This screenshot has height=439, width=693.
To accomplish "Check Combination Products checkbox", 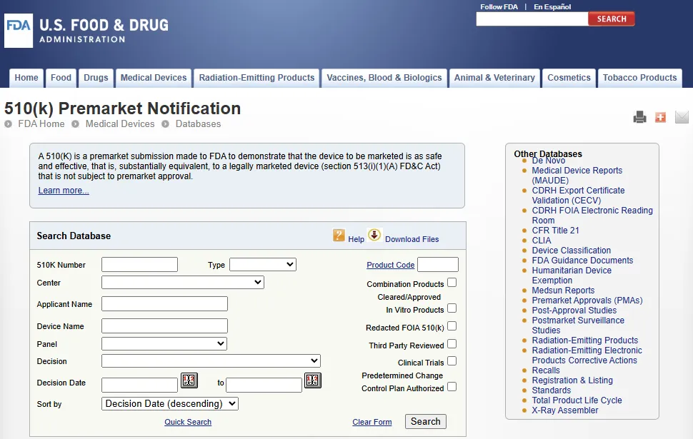I will [452, 283].
